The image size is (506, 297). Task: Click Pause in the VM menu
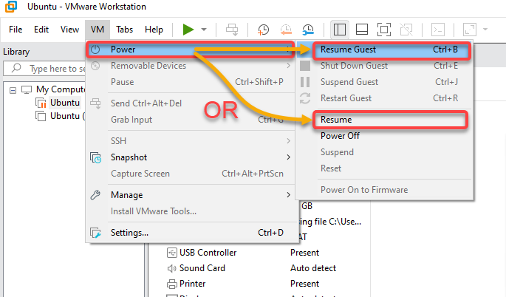coord(191,82)
